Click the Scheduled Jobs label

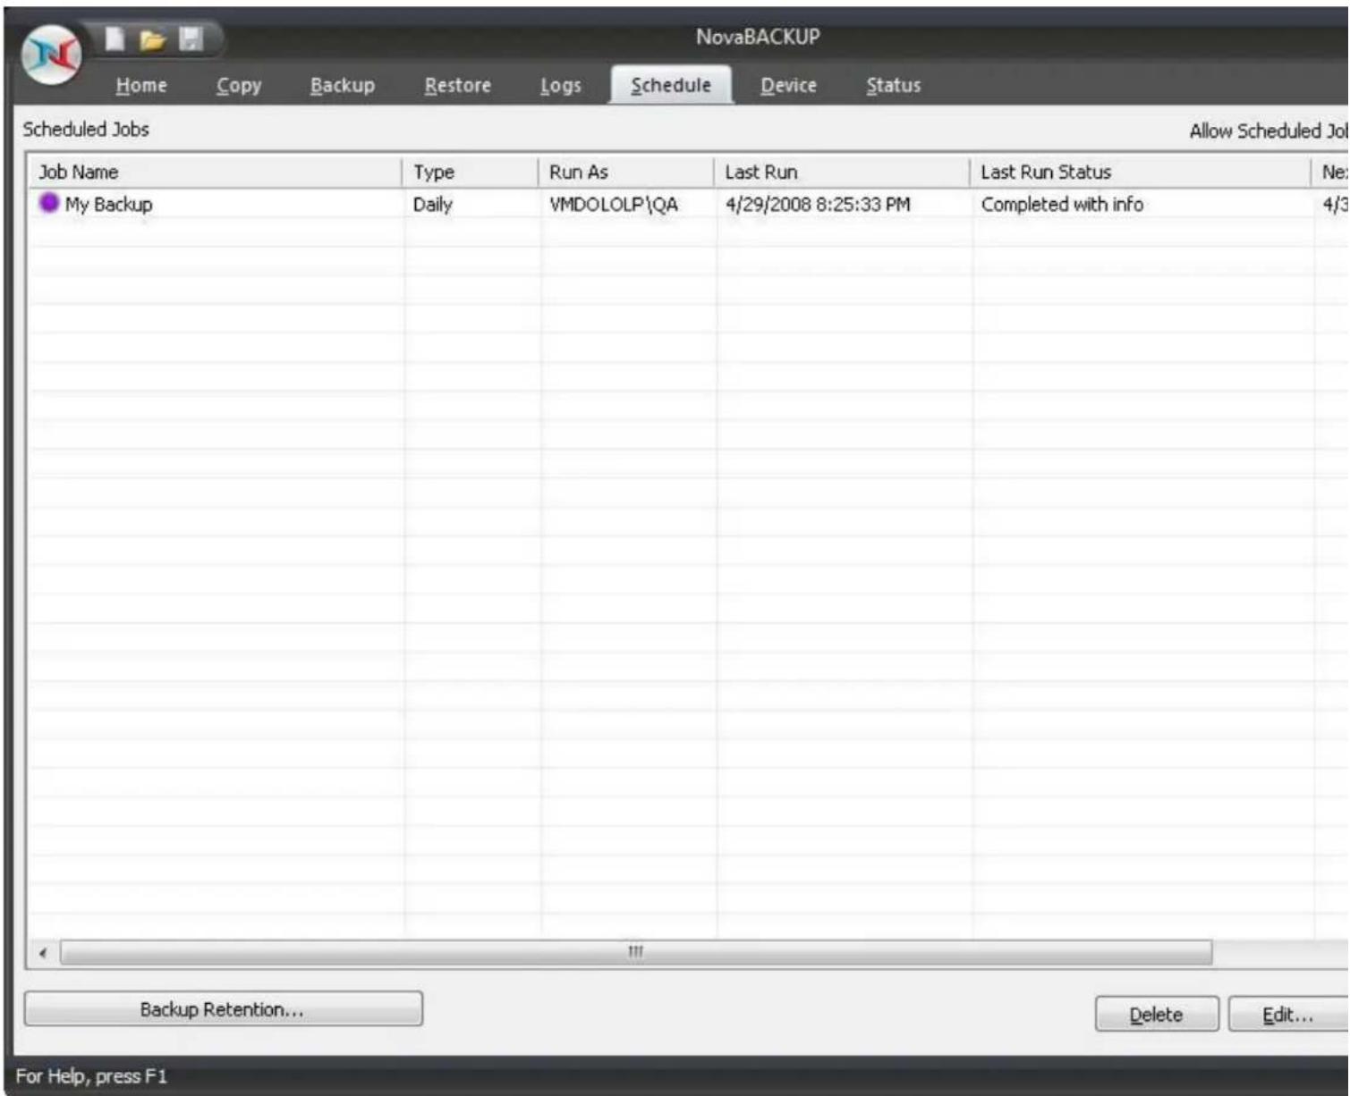pos(86,129)
